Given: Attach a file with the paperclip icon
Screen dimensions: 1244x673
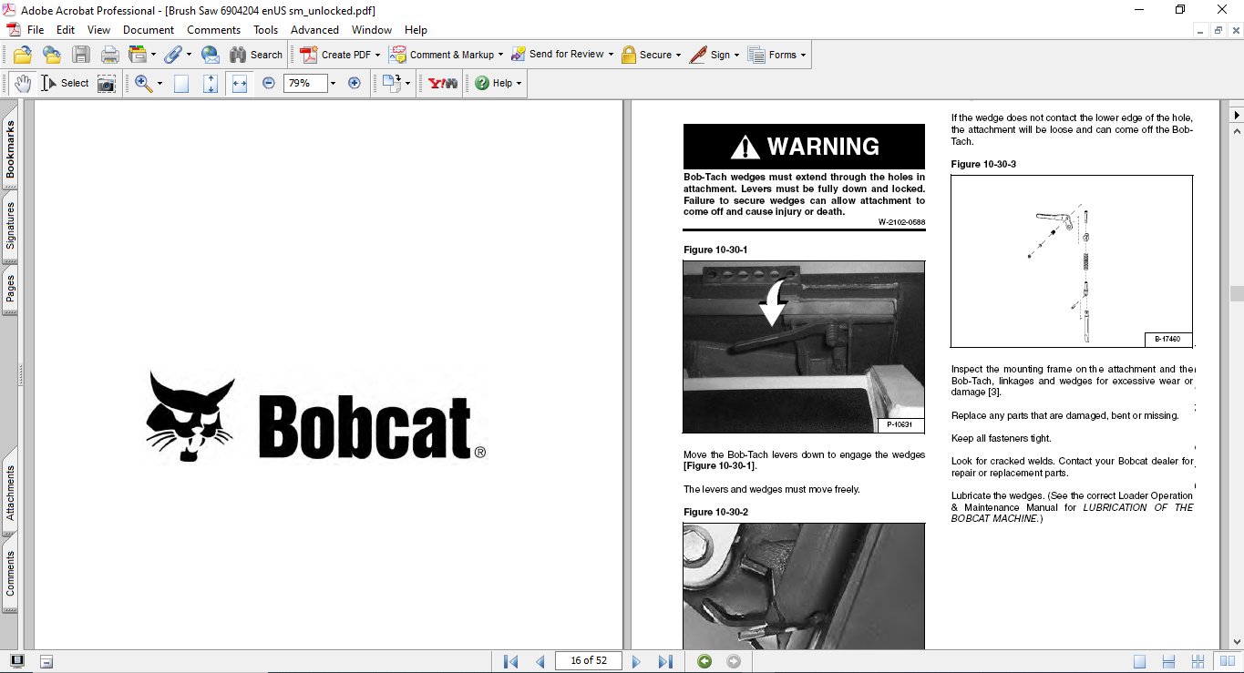Looking at the screenshot, I should point(172,55).
